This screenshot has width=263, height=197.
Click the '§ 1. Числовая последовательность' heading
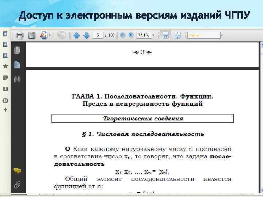[143, 134]
